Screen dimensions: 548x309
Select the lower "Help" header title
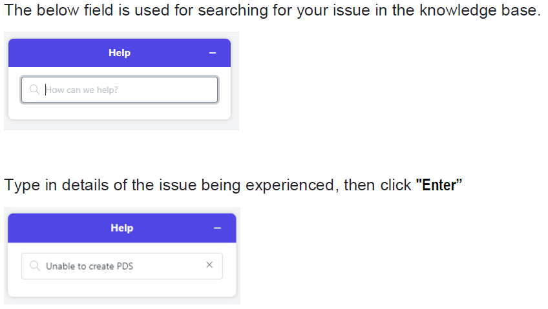point(122,228)
